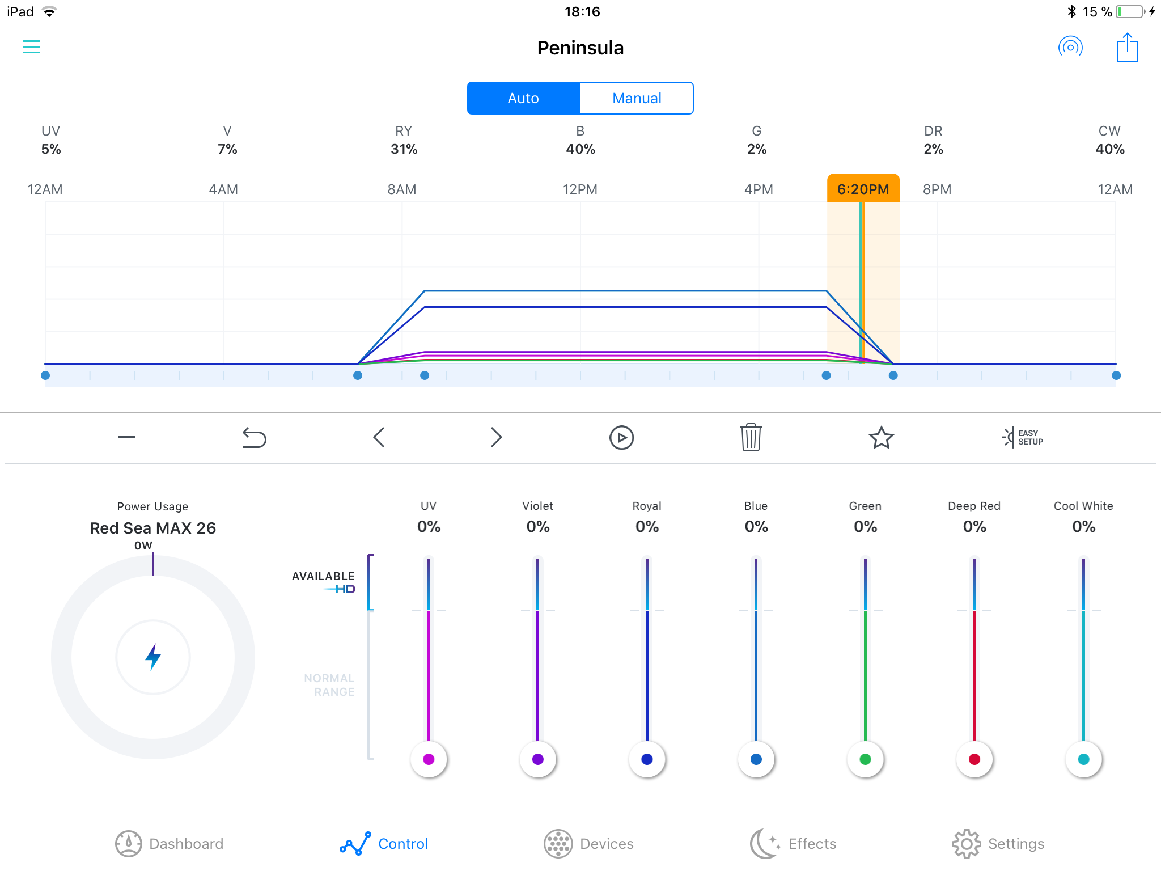Delete point with trash icon

(x=751, y=437)
